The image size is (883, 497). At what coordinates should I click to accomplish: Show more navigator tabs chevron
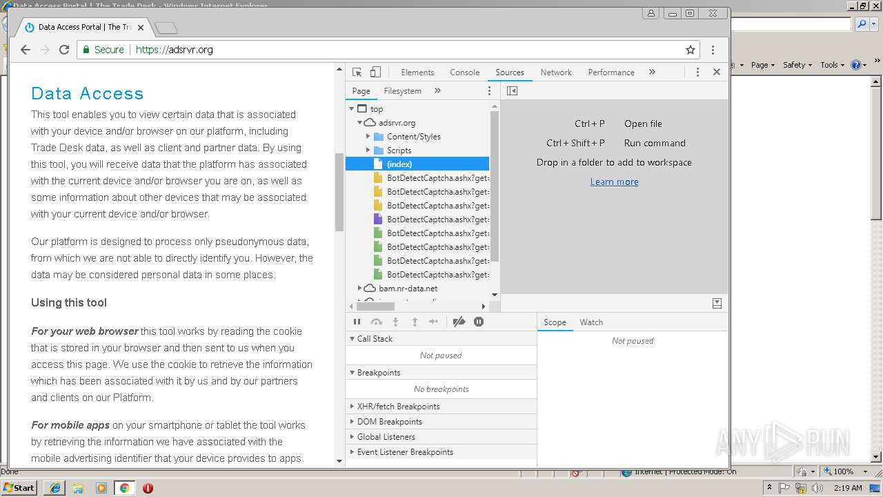(x=437, y=90)
